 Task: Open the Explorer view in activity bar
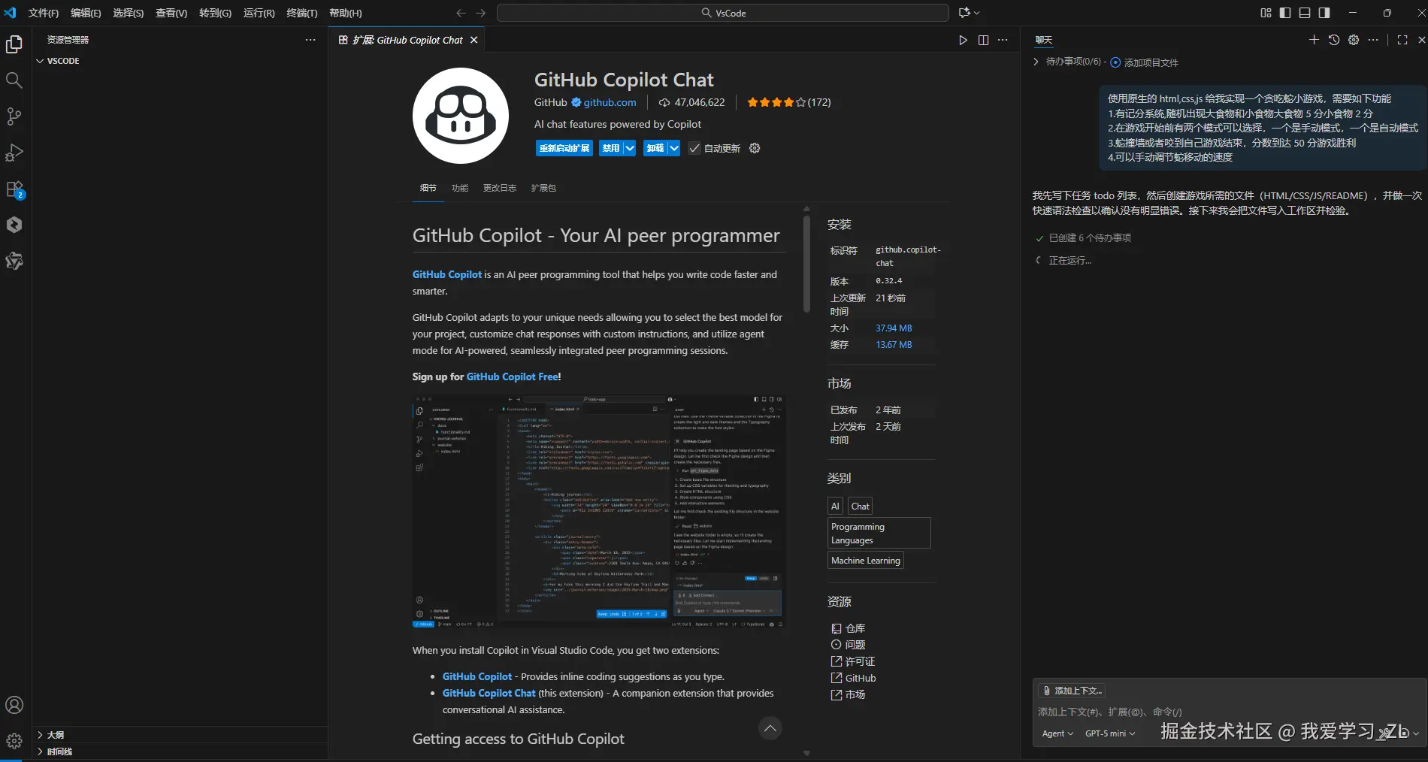14,44
